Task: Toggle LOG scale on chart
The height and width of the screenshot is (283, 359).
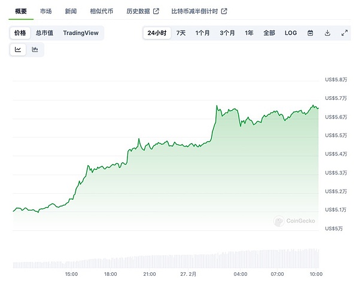Action: pyautogui.click(x=290, y=33)
